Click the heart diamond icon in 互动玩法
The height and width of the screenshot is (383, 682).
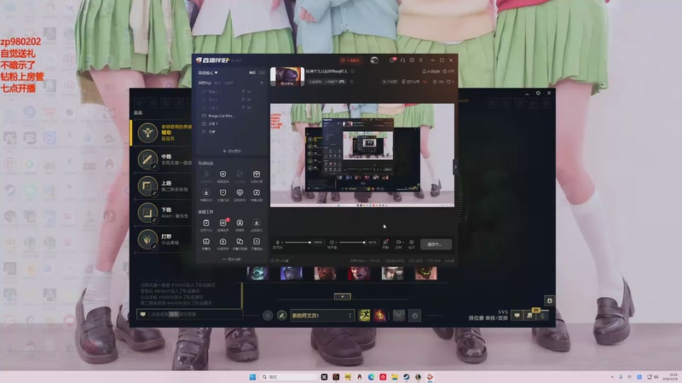(x=240, y=195)
